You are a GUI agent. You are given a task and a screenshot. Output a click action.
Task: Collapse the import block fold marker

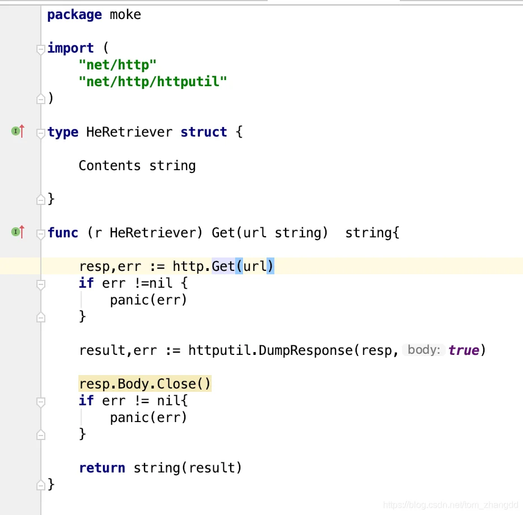40,49
